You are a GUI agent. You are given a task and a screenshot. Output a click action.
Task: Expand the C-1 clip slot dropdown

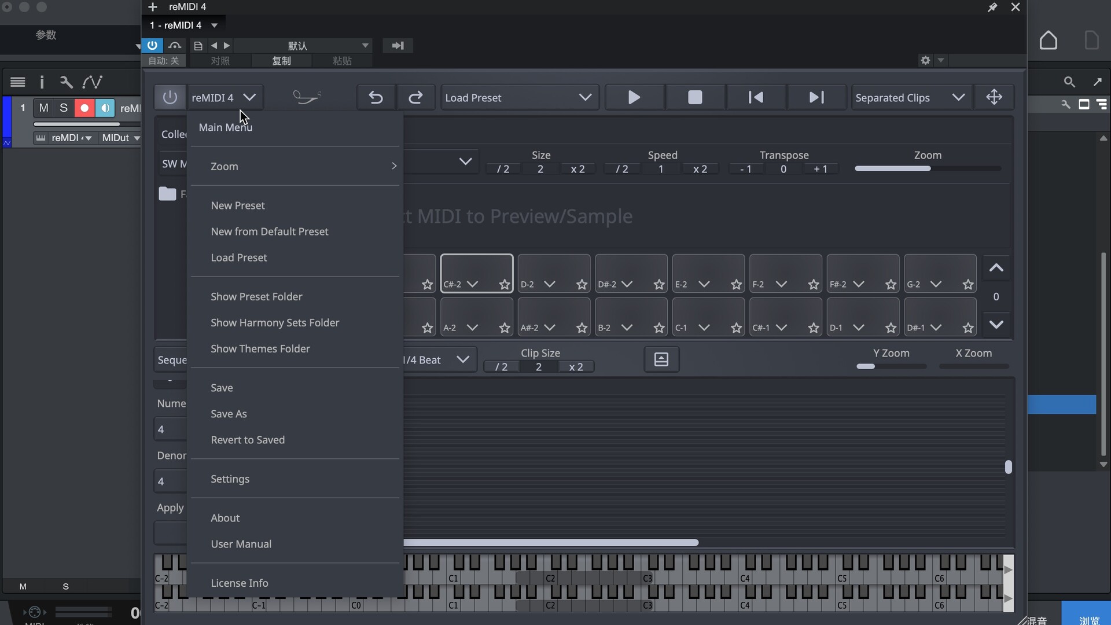click(704, 328)
